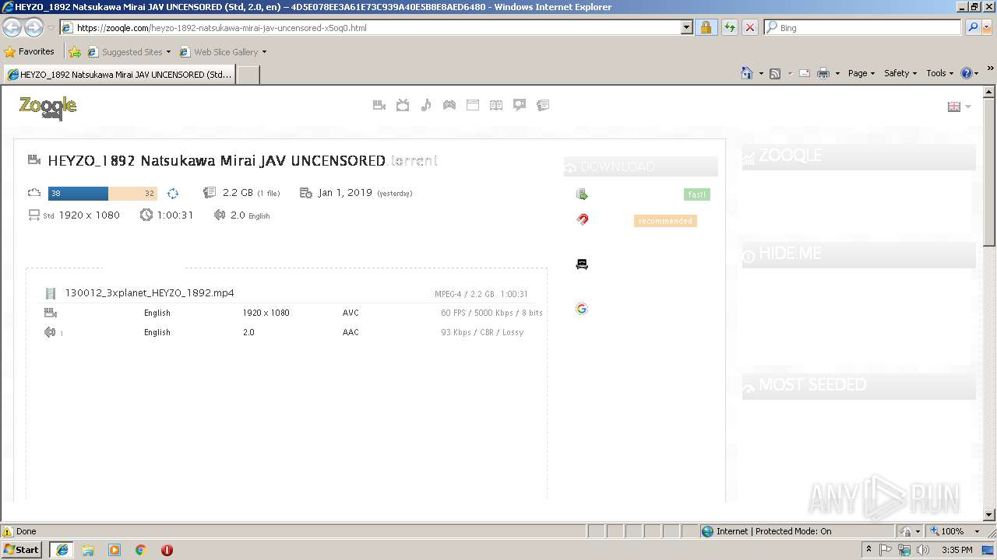The image size is (997, 560).
Task: Open the Books category icon
Action: click(496, 105)
